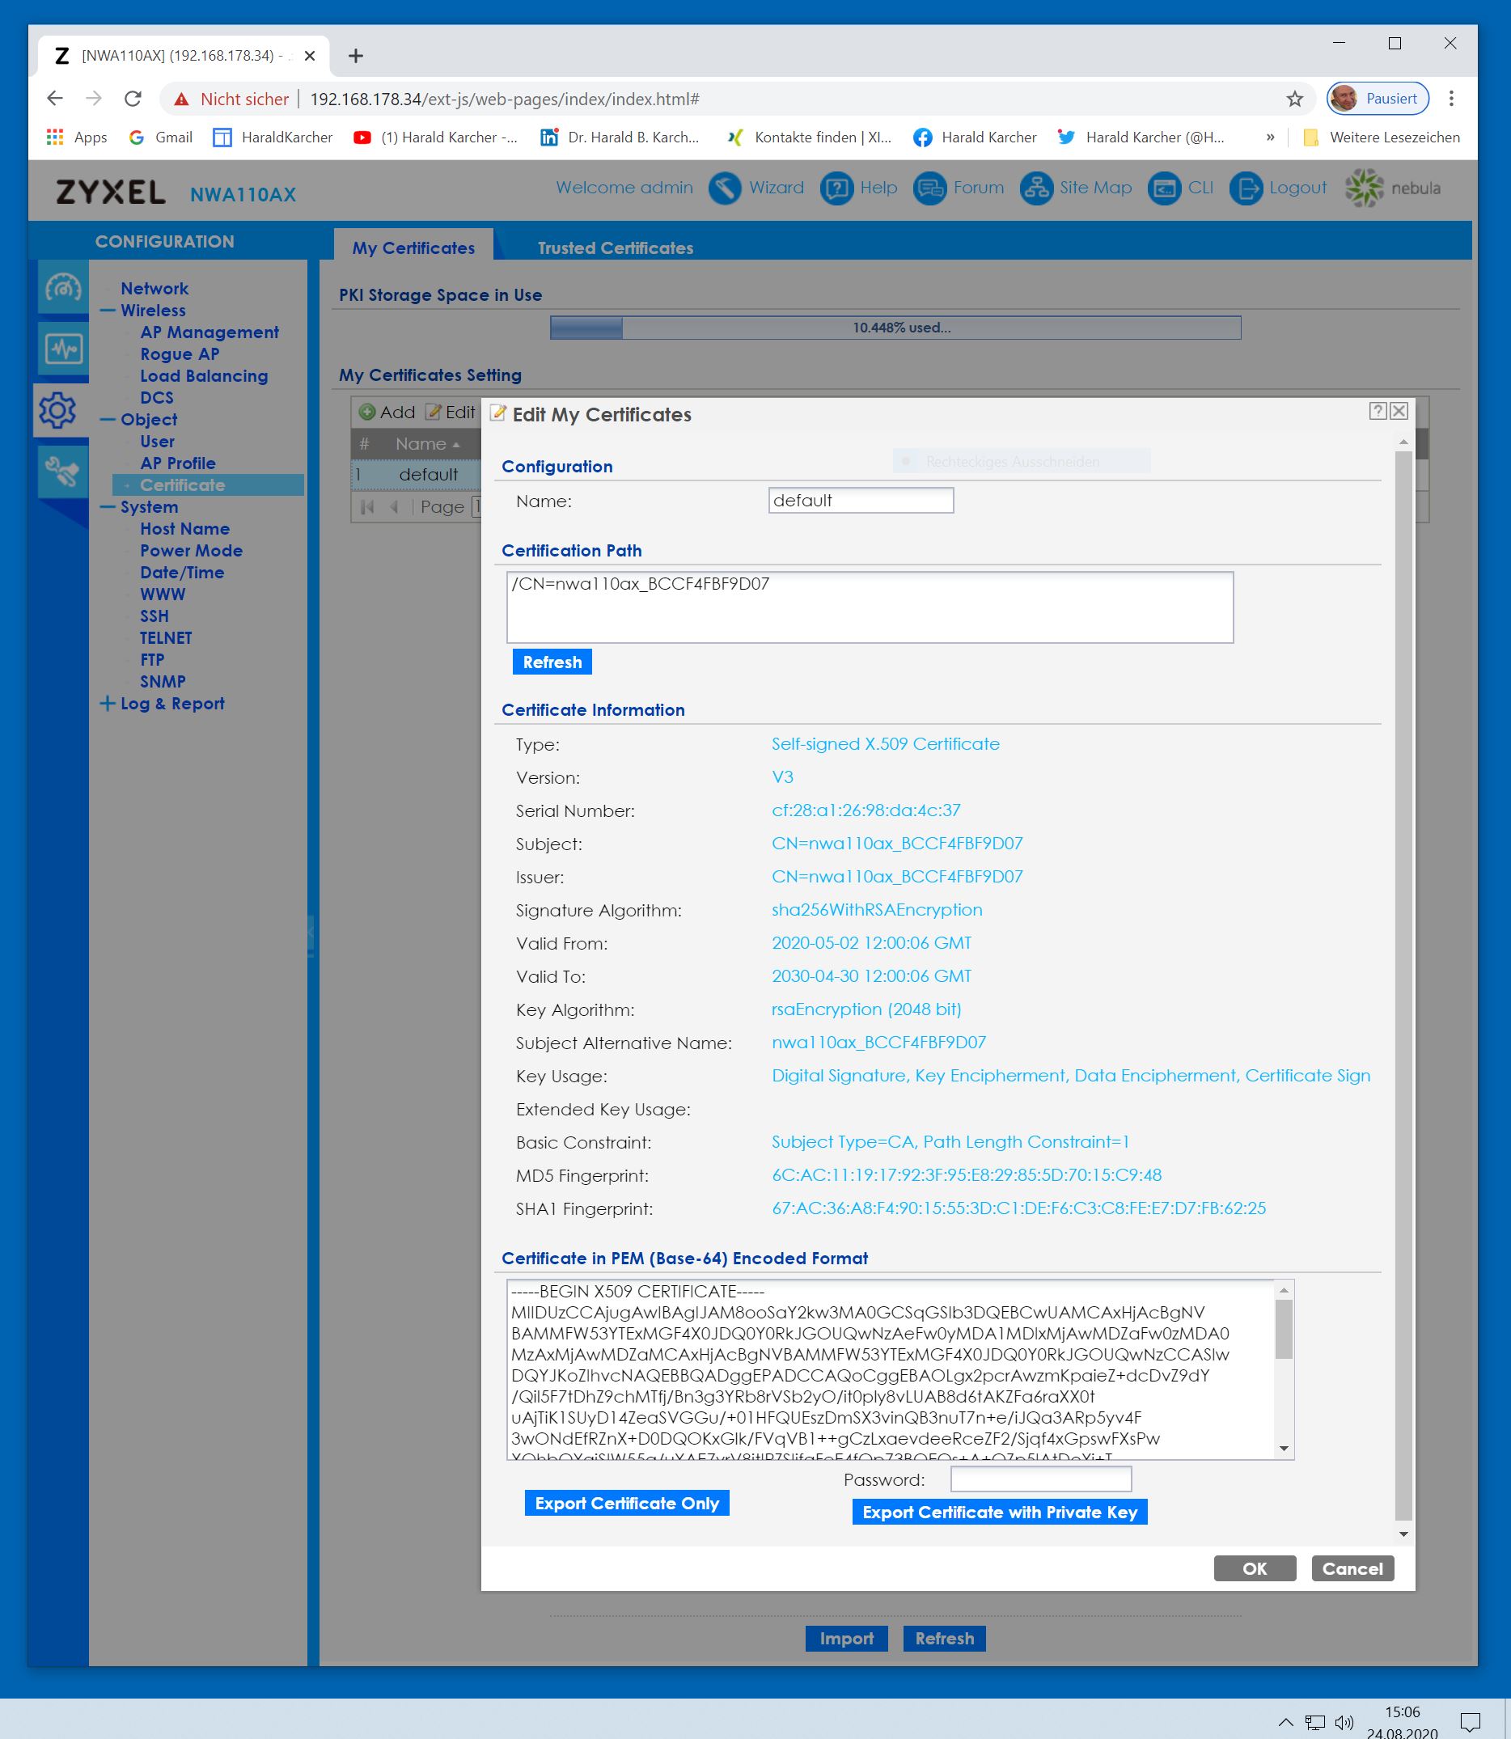Click the PKI storage usage progress bar
1511x1739 pixels.
[895, 328]
